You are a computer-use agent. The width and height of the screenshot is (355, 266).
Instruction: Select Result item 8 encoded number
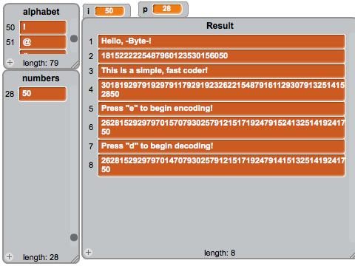tap(222, 166)
